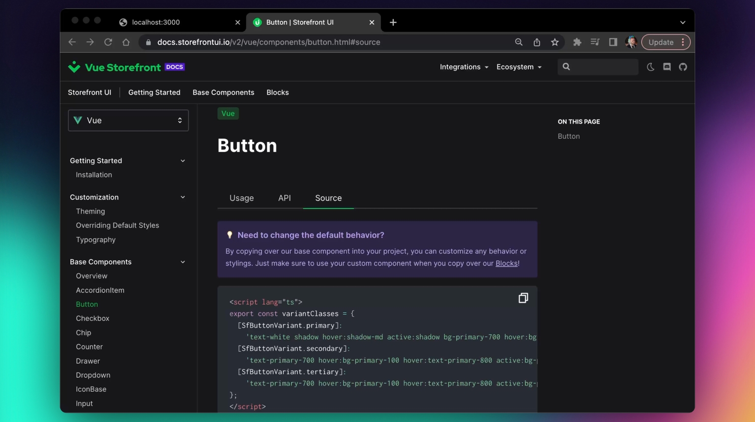Open the tab search chevron
Viewport: 755px width, 422px height.
coord(683,22)
